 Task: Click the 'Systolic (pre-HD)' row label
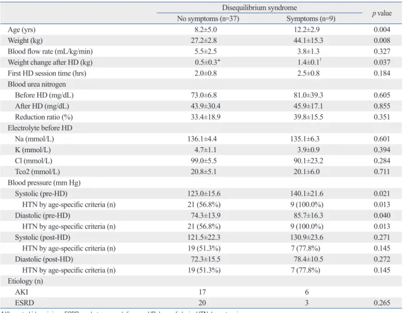(x=41, y=193)
